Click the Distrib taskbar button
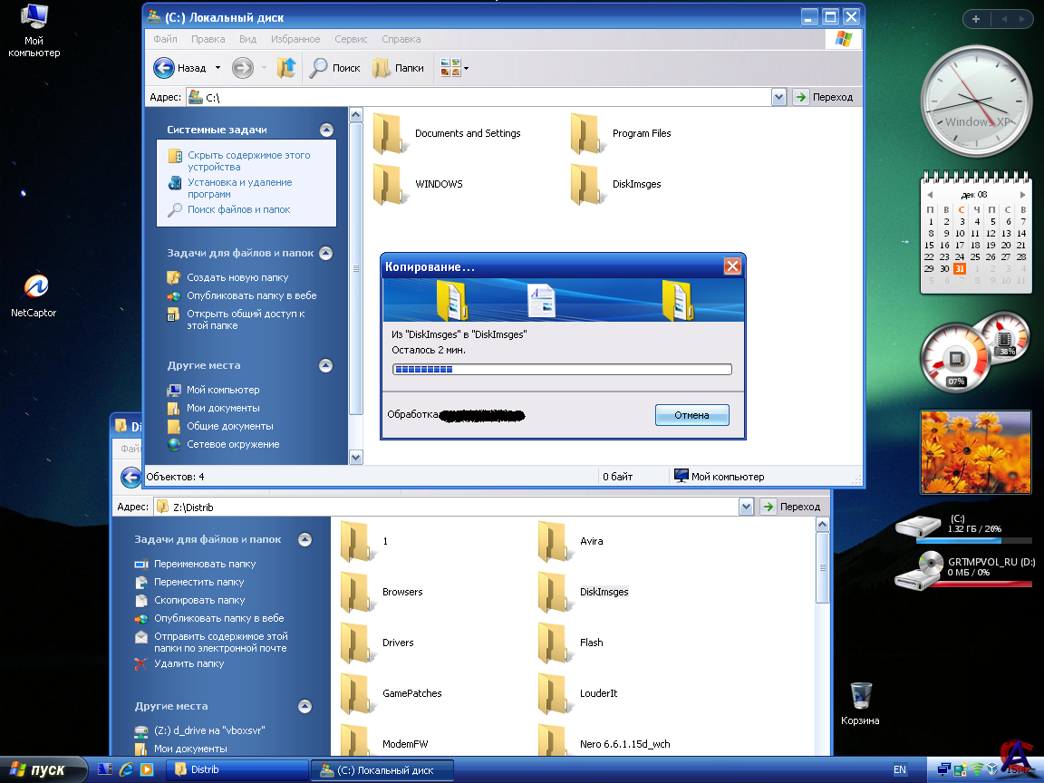 (x=238, y=770)
